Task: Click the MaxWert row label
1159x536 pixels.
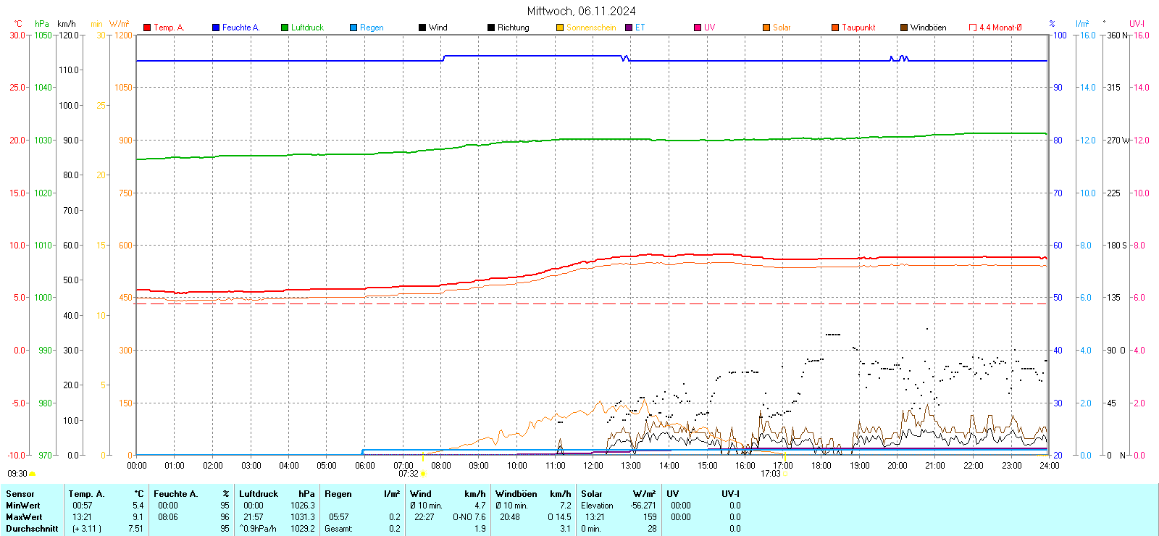Action: tap(24, 517)
